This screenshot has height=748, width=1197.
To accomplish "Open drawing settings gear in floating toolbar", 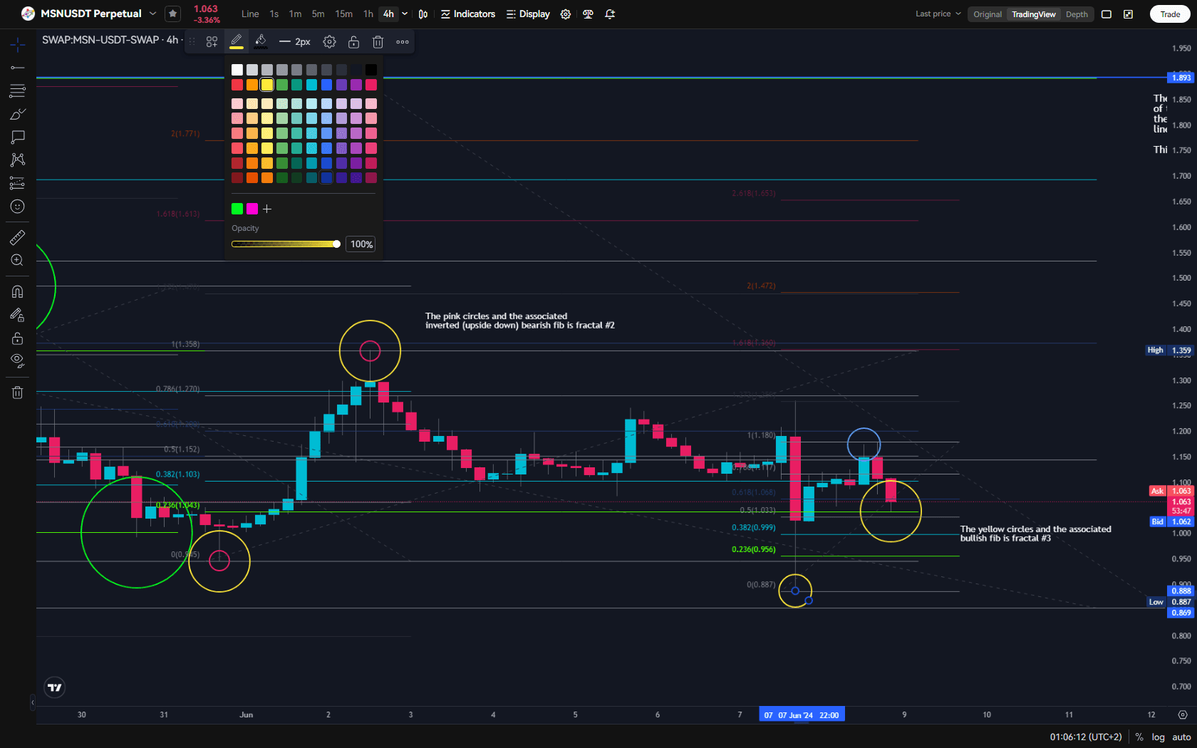I will tap(329, 42).
